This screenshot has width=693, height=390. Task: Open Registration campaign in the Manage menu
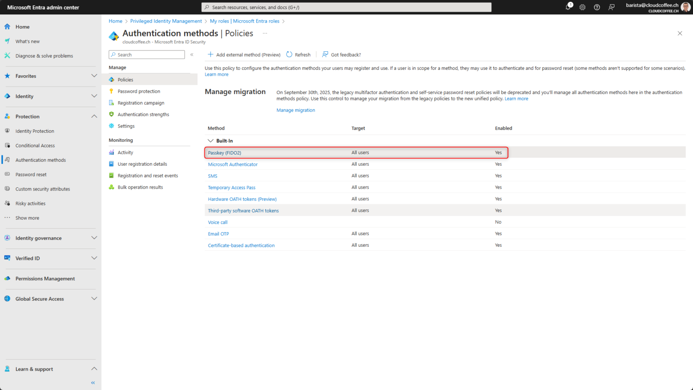click(141, 103)
